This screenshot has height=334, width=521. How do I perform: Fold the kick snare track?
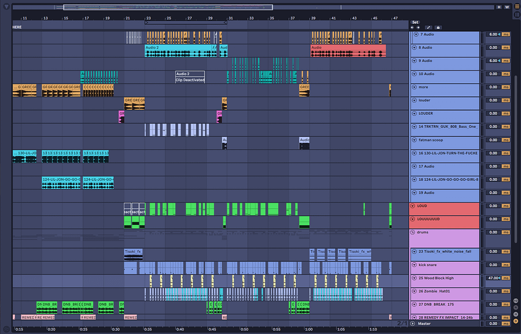coord(414,265)
